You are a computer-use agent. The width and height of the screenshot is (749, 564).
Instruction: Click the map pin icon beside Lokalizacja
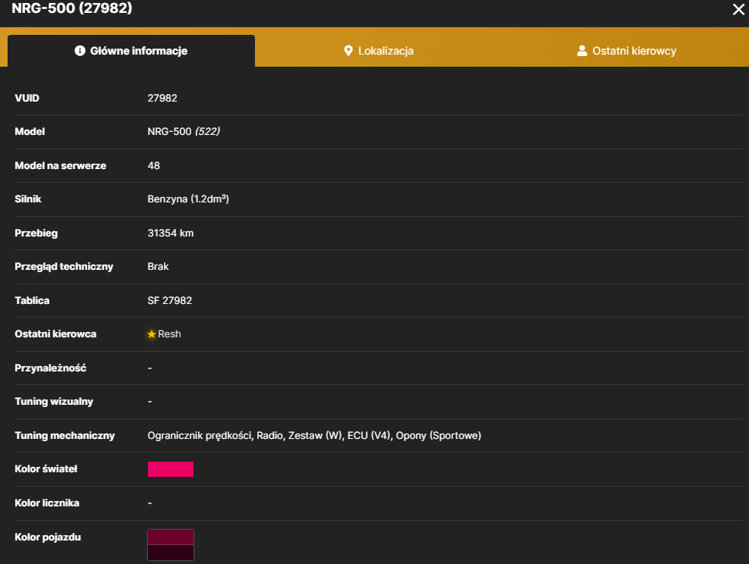[x=348, y=51]
